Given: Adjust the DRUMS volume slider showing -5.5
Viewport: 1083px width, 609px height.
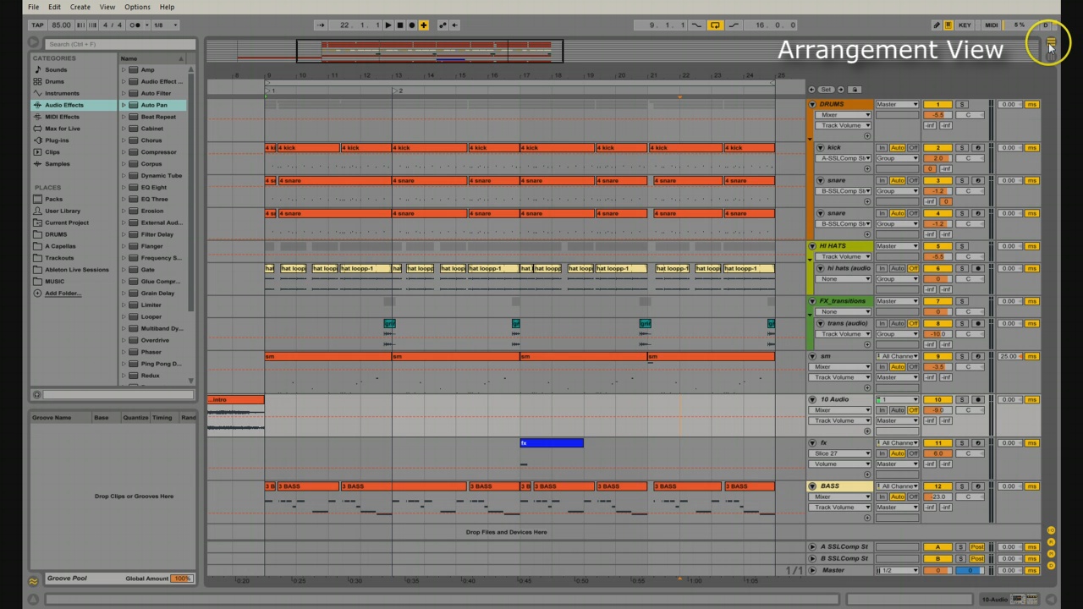Looking at the screenshot, I should click(937, 115).
